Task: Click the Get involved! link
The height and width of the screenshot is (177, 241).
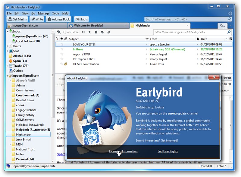Action: coord(169,141)
